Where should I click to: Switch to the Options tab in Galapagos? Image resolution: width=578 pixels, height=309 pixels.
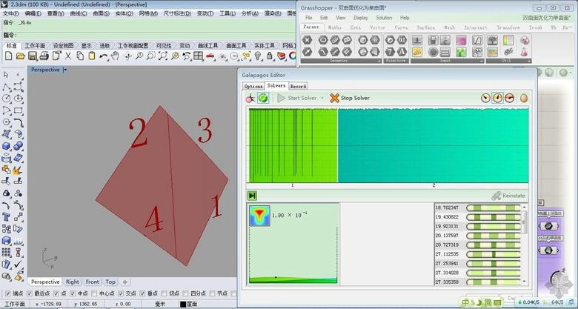pos(253,86)
